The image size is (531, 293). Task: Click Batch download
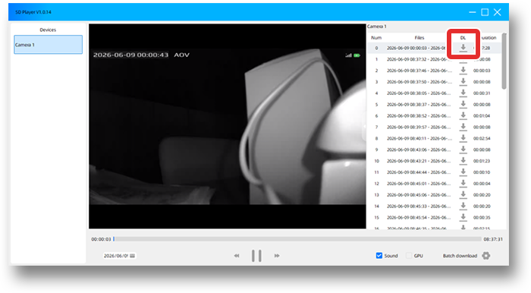click(460, 256)
